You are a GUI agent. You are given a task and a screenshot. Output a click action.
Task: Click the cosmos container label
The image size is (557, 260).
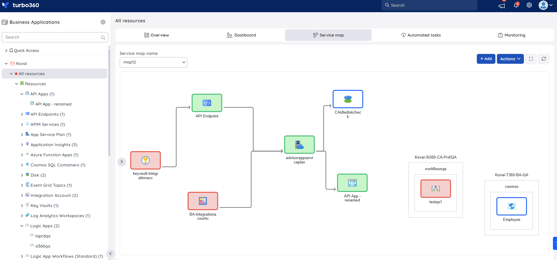pos(512,187)
